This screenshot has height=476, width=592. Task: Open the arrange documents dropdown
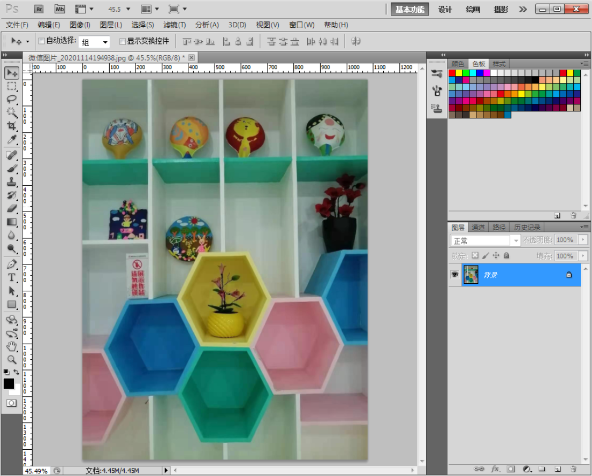click(x=157, y=9)
